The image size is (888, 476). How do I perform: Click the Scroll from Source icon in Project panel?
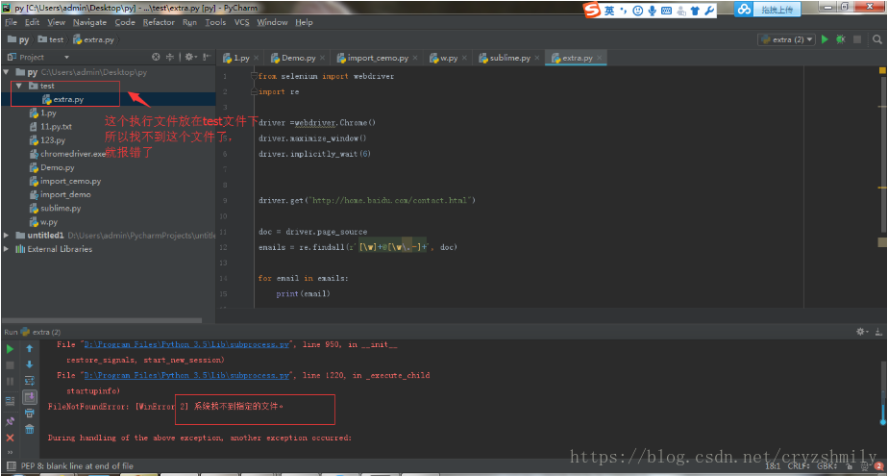pos(156,58)
